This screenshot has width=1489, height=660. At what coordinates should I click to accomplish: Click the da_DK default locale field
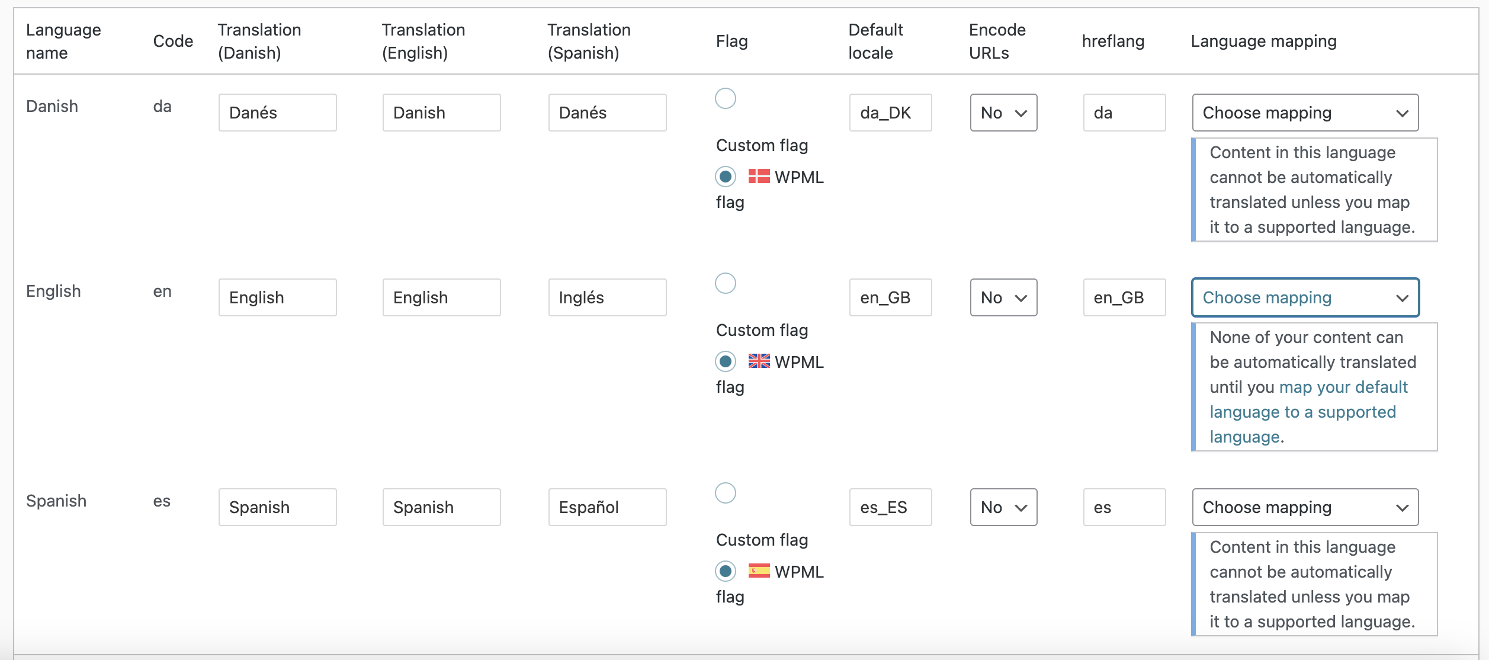point(890,113)
